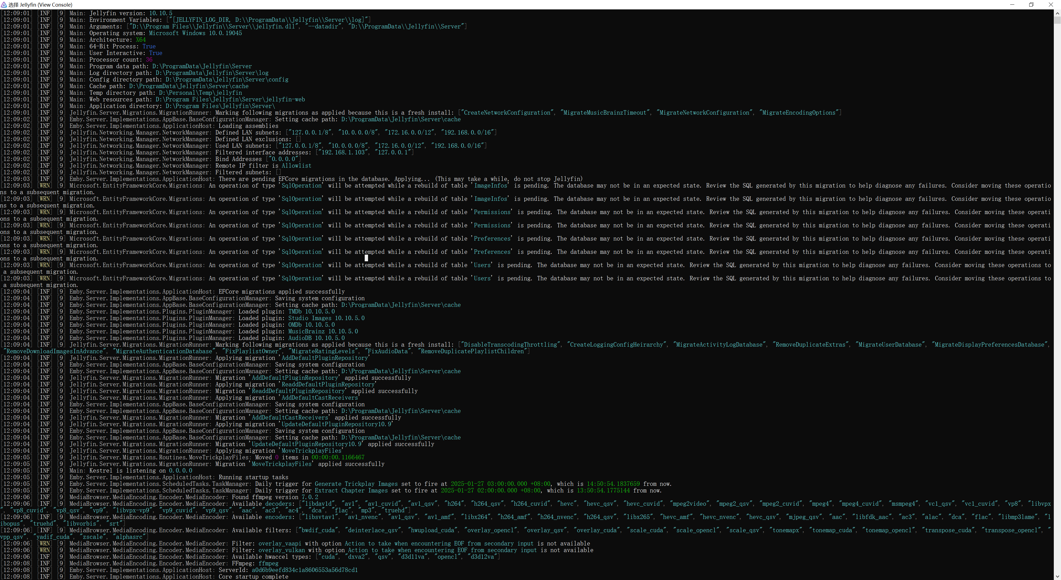Click the 'EFCore migrations applied successfully' line
Viewport: 1061px width, 580px height.
281,291
